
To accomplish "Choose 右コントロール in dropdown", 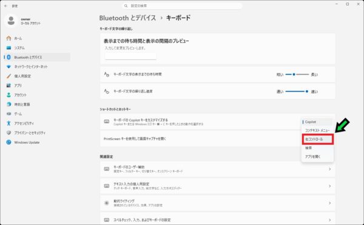I will (x=317, y=139).
